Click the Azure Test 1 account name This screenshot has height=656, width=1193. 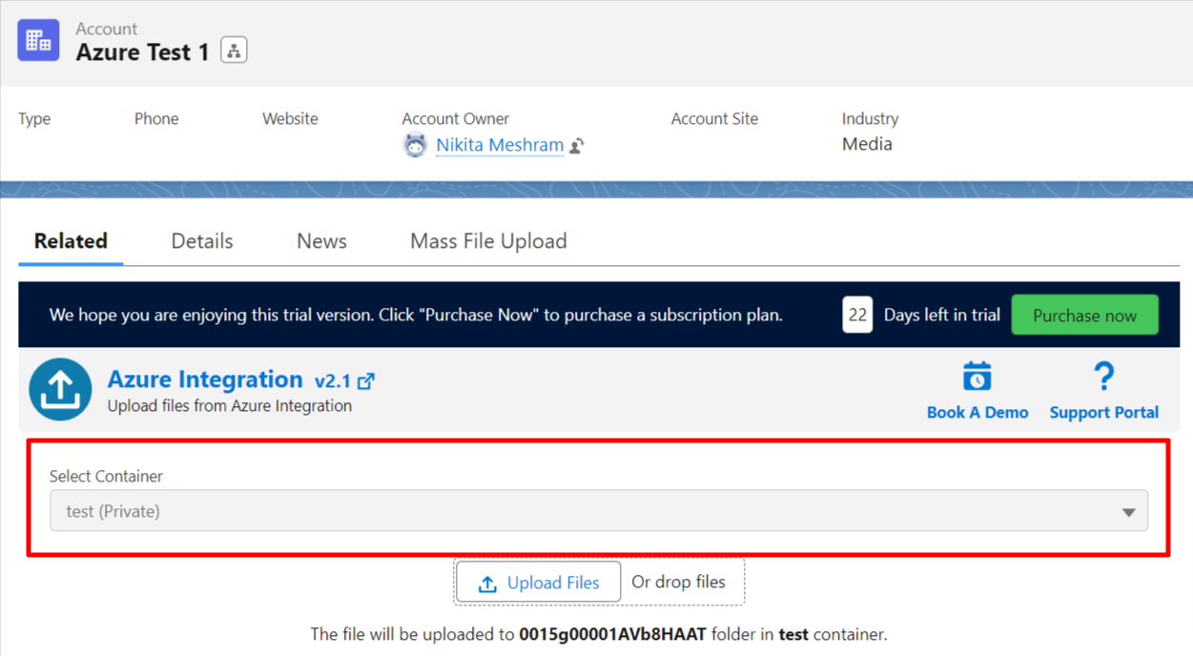[x=143, y=52]
